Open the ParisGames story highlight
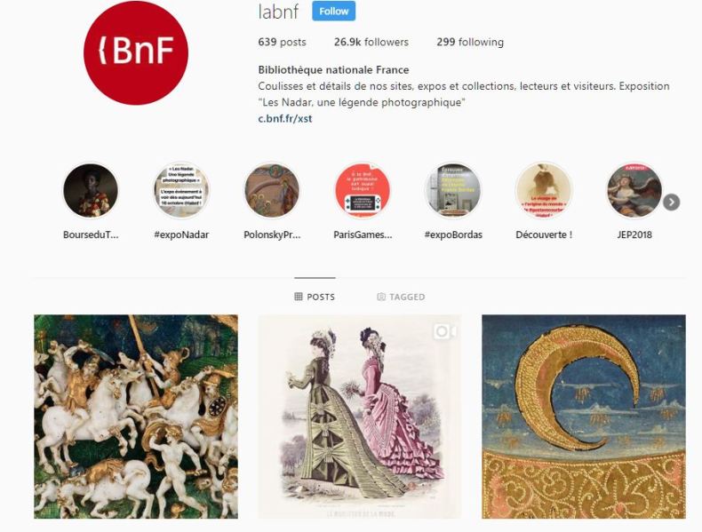The height and width of the screenshot is (532, 702). (363, 191)
